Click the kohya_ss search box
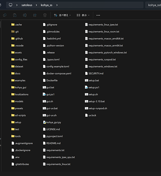Viewport: 161px width, 176px height. [153, 5]
